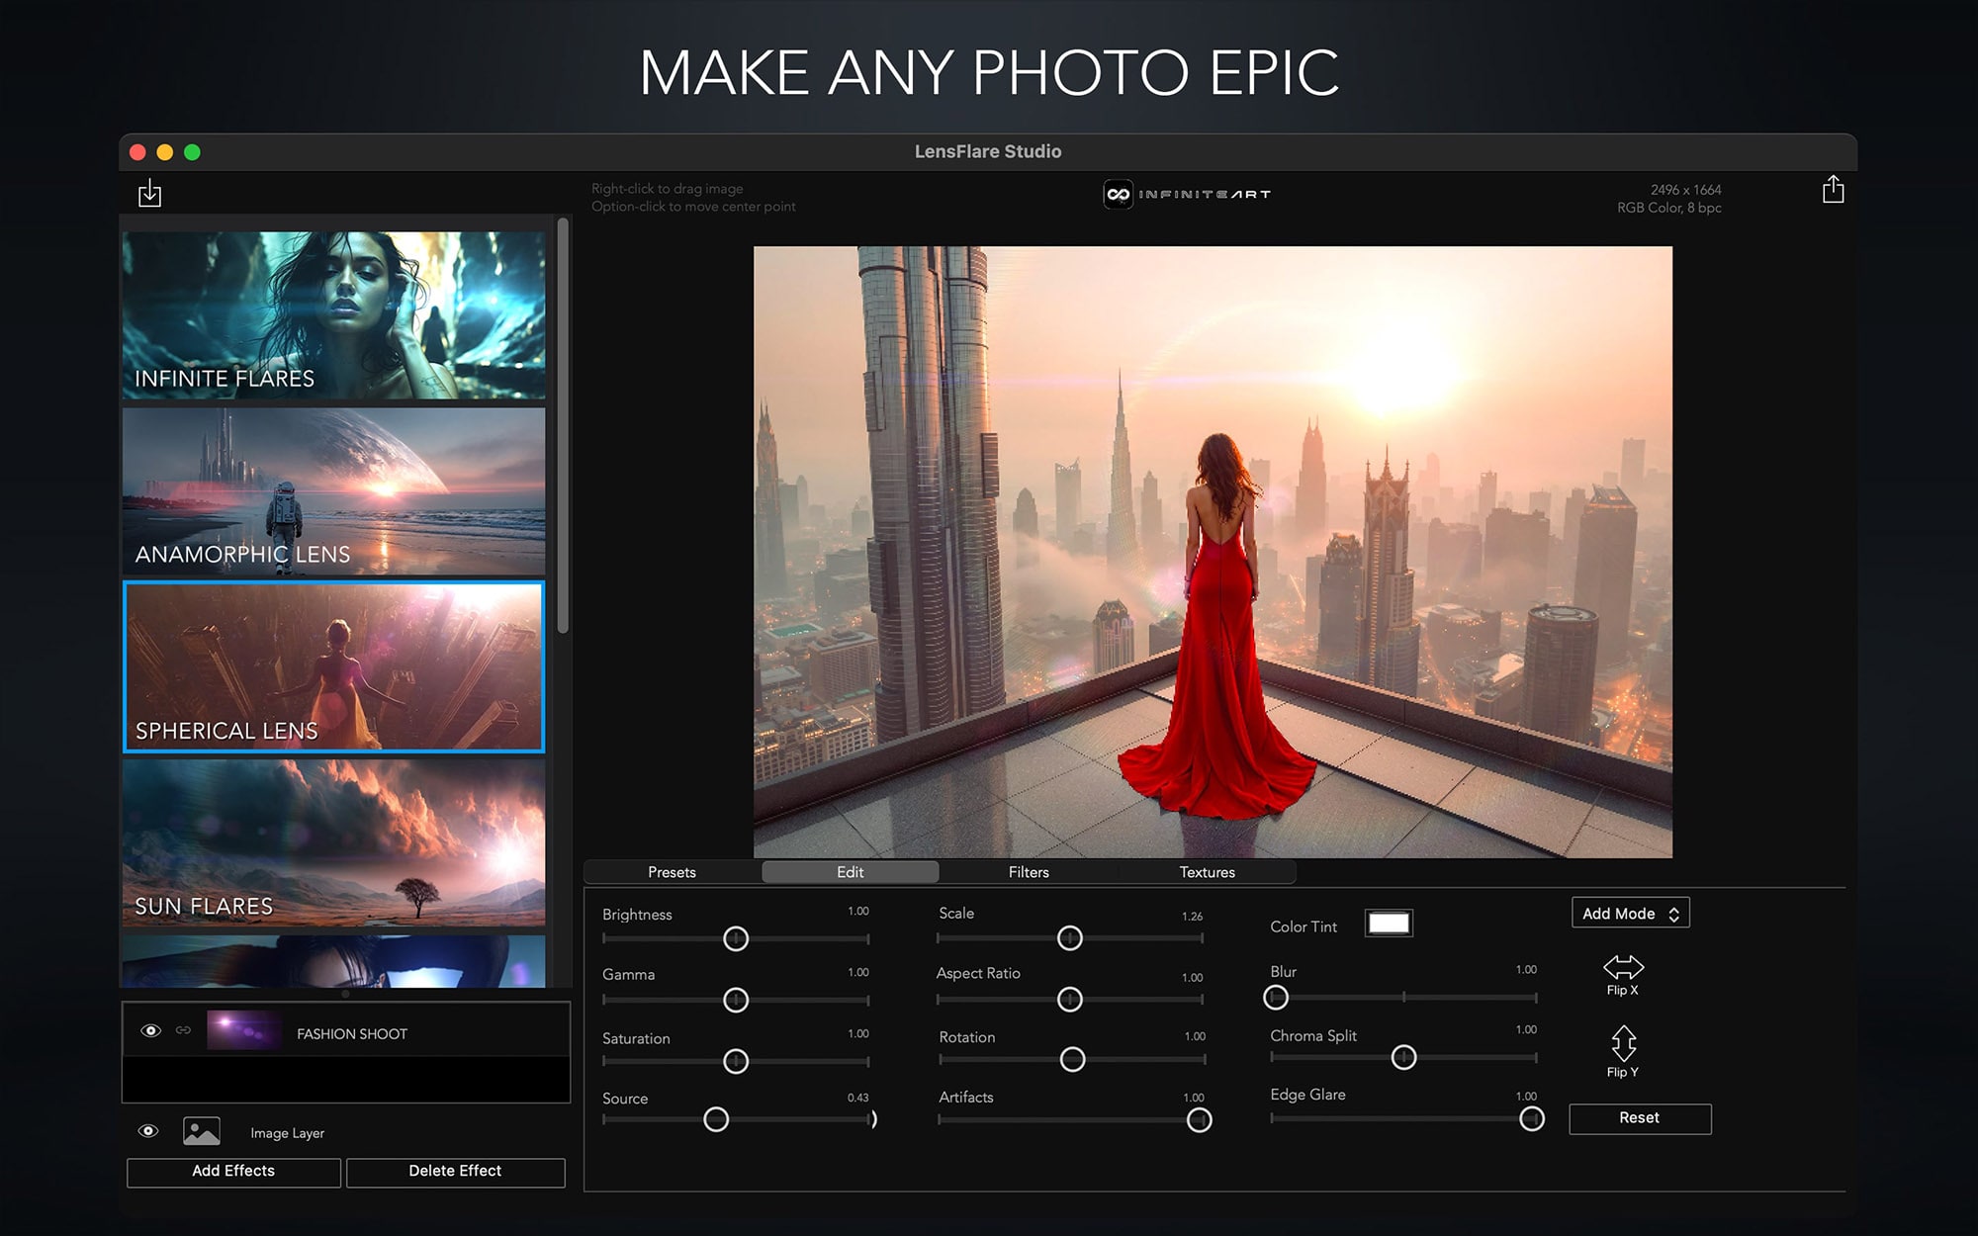Switch to the Presets tab
The width and height of the screenshot is (1978, 1236).
(672, 871)
